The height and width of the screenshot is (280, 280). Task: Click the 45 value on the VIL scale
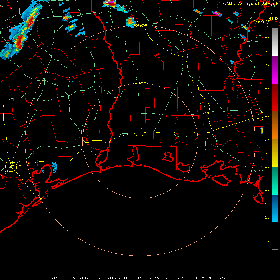(x=267, y=128)
